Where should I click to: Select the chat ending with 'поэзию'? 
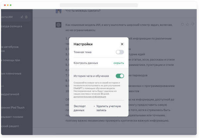pos(13,117)
